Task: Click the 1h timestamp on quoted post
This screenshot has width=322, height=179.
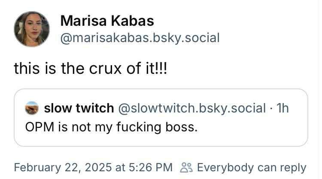Action: point(283,108)
